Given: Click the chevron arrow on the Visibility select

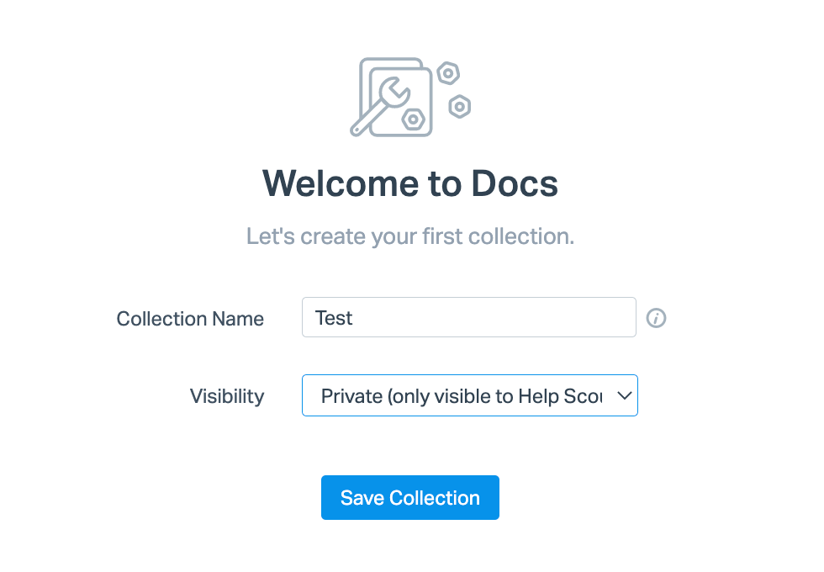Looking at the screenshot, I should 624,395.
